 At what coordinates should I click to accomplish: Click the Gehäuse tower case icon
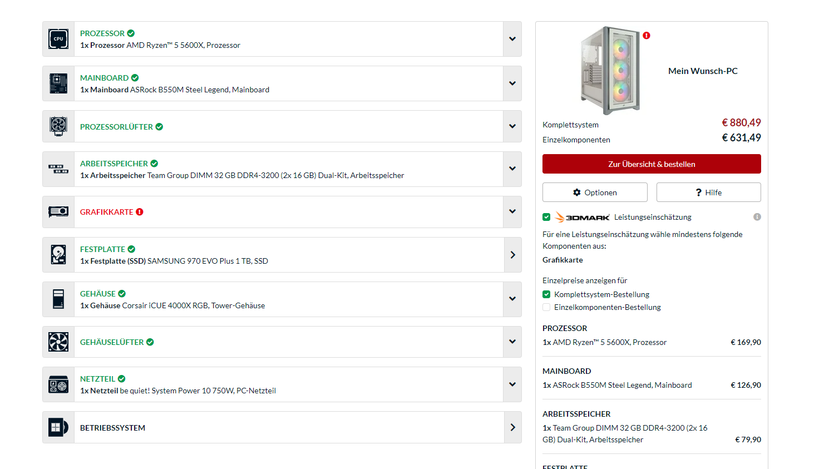(x=58, y=299)
